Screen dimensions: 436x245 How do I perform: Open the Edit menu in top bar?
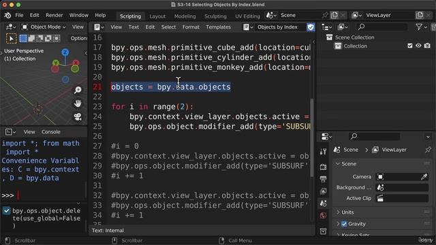click(35, 15)
